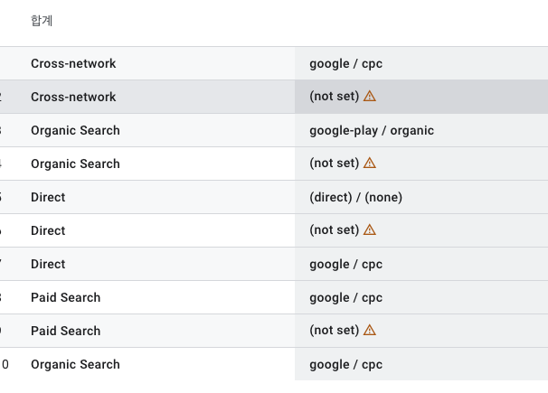Viewport: 548px width, 393px height.
Task: Click Paid Search cell beside google / cpc
Action: pyautogui.click(x=66, y=298)
